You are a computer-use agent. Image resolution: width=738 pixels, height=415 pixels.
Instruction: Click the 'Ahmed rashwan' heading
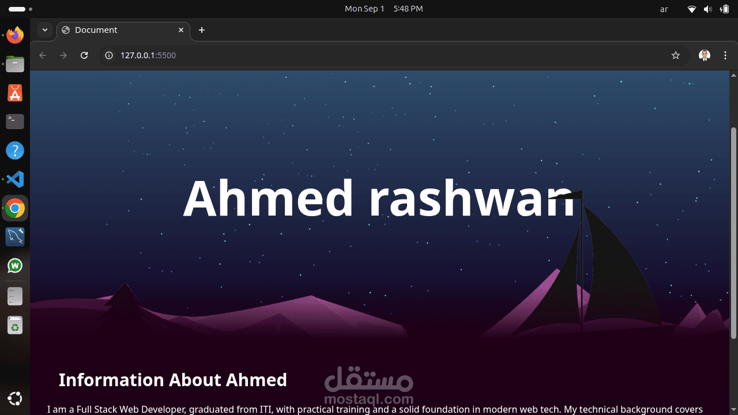pos(379,198)
